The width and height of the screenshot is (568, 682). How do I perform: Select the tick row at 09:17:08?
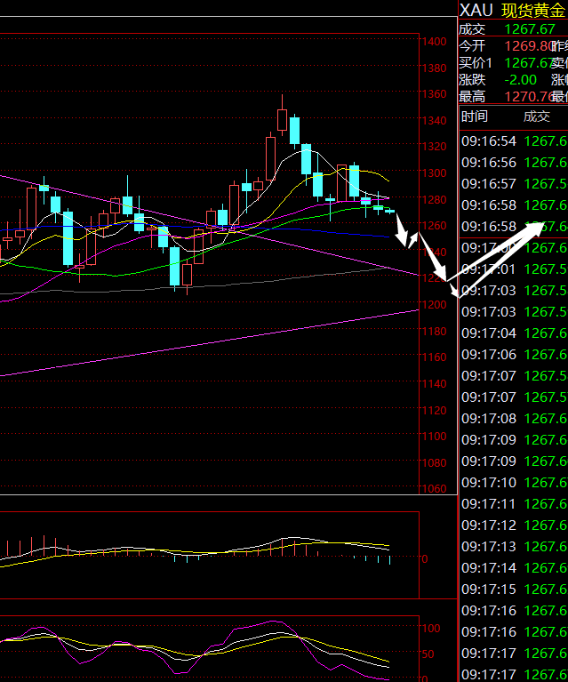click(513, 419)
